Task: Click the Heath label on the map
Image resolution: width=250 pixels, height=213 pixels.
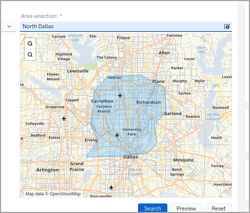Action: tap(217, 138)
